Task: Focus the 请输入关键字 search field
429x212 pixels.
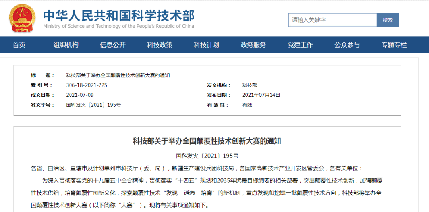Action: click(332, 20)
